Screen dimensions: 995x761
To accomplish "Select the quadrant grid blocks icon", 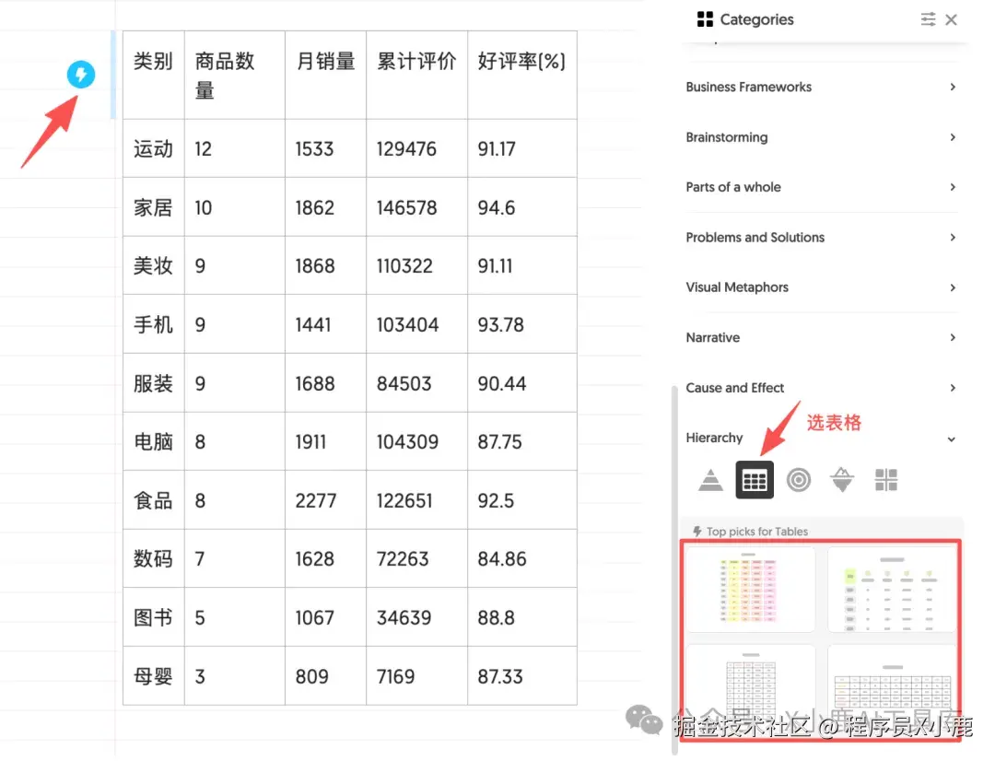I will pyautogui.click(x=886, y=480).
